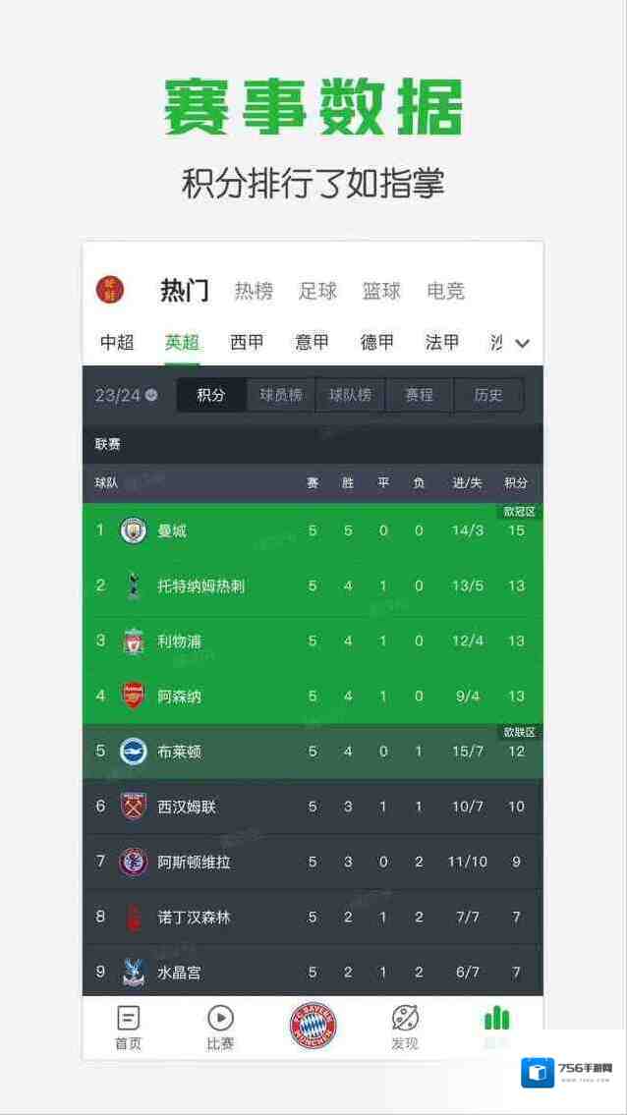Tap the red avatar badge icon
Image resolution: width=627 pixels, height=1115 pixels.
click(110, 290)
